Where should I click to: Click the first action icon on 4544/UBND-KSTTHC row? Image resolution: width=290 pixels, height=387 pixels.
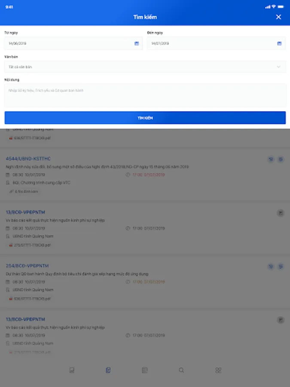click(271, 159)
